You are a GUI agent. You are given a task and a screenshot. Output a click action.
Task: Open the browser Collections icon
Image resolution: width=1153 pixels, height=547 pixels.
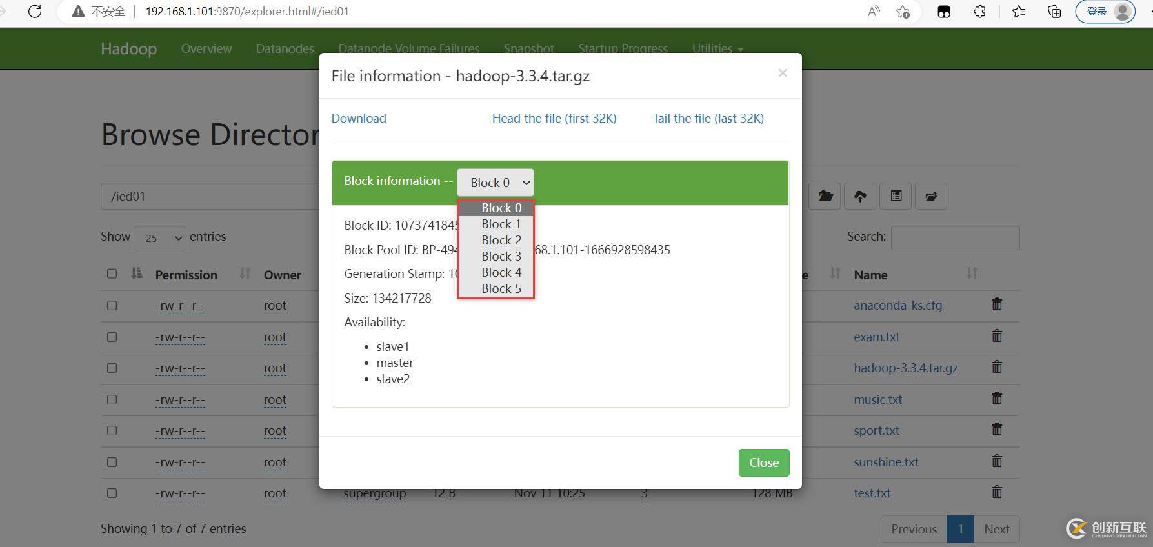[x=1054, y=12]
